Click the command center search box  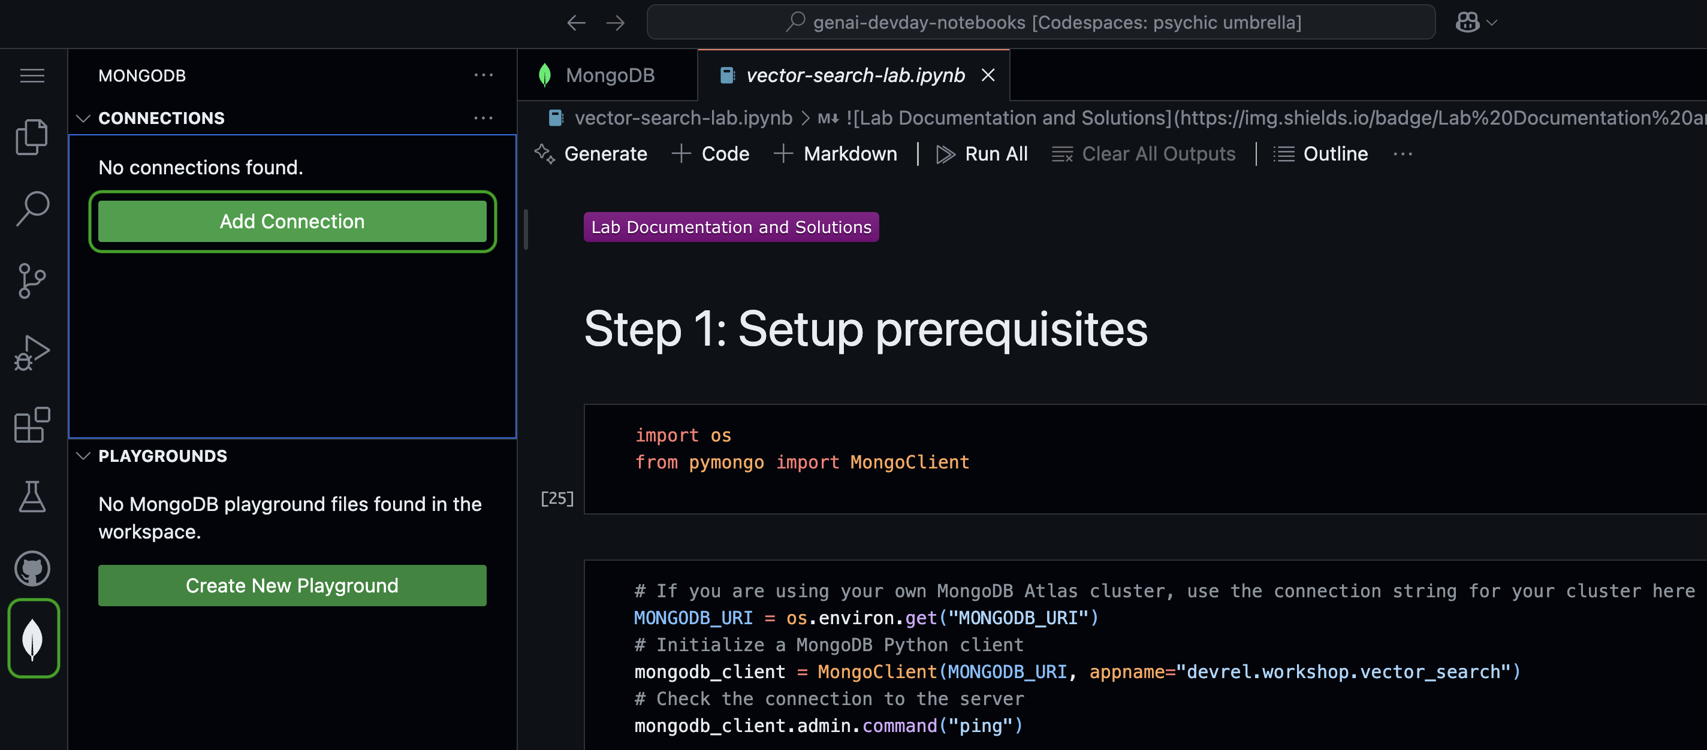(1041, 23)
